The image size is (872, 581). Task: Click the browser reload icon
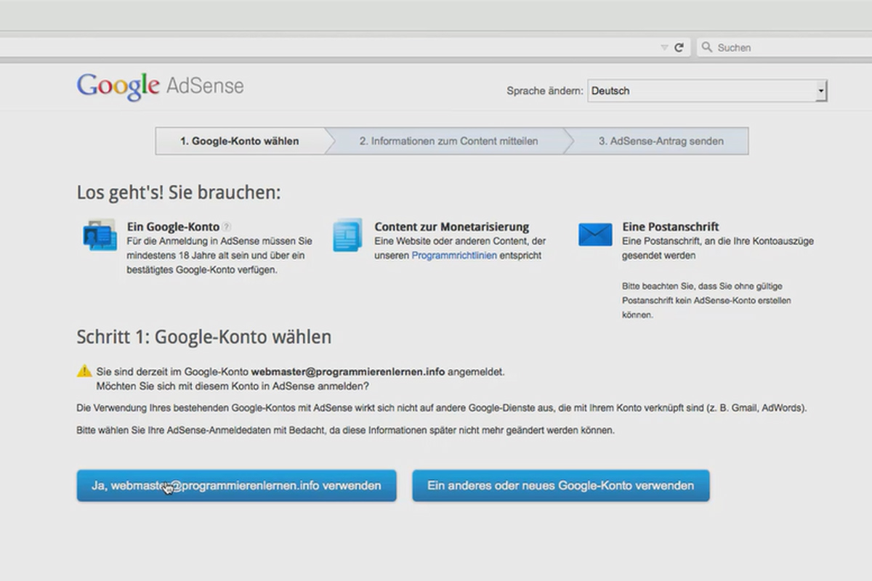(x=679, y=47)
